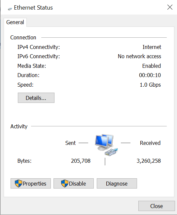Click the Duration time value
Image resolution: width=177 pixels, height=215 pixels.
[x=150, y=75]
